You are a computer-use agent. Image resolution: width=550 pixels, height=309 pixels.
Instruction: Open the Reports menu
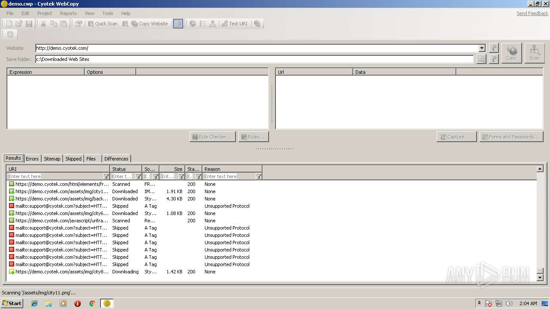(x=68, y=13)
